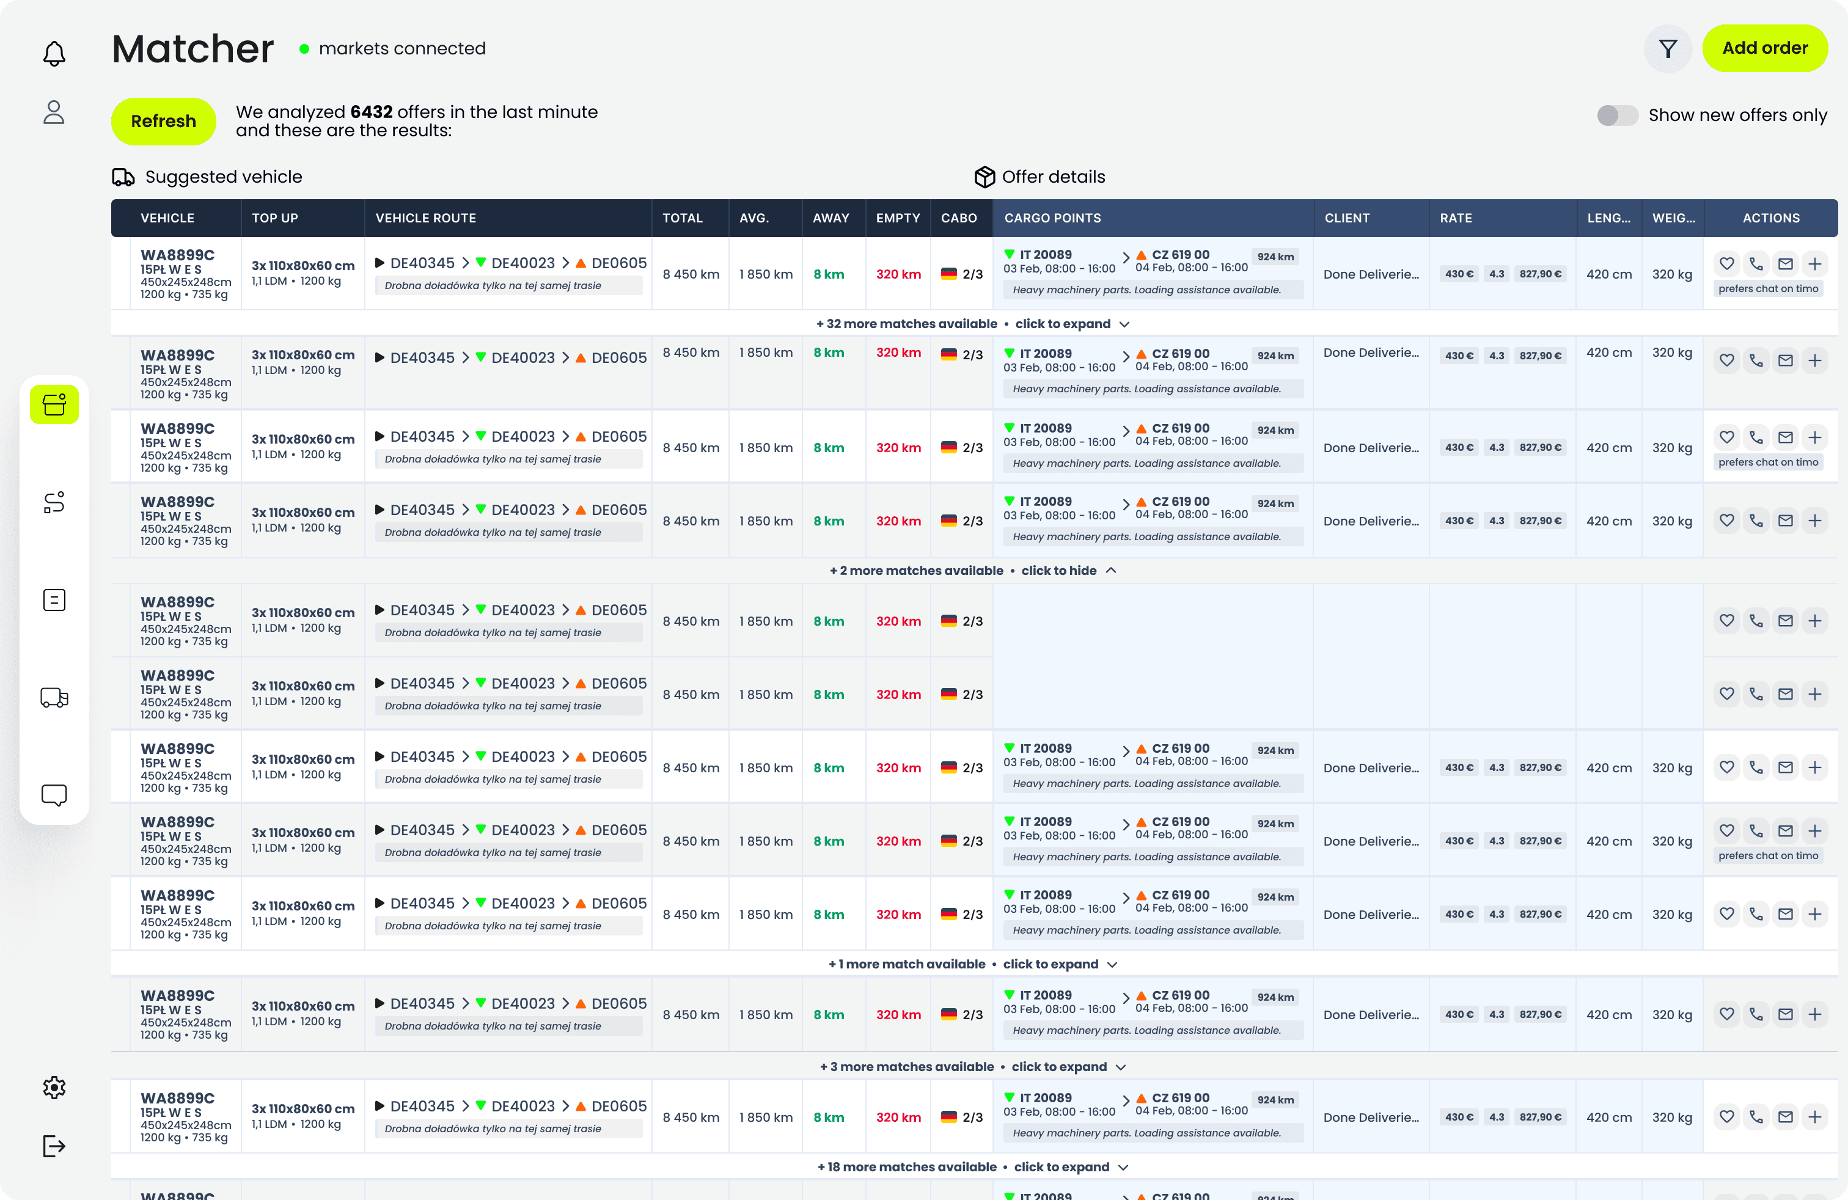Select the highlighted vehicle panel icon in sidebar
Image resolution: width=1848 pixels, height=1200 pixels.
click(54, 404)
